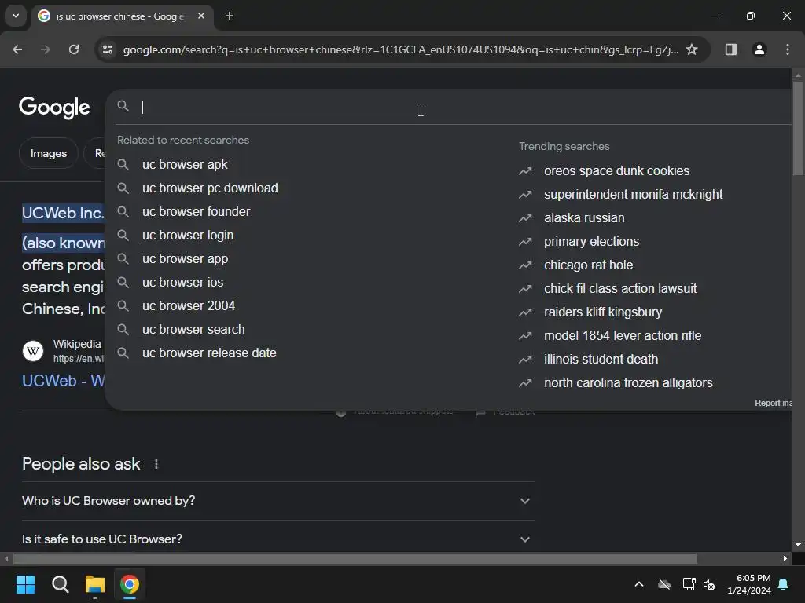Image resolution: width=805 pixels, height=603 pixels.
Task: Click the vertical page scrollbar thumb
Action: click(x=798, y=128)
